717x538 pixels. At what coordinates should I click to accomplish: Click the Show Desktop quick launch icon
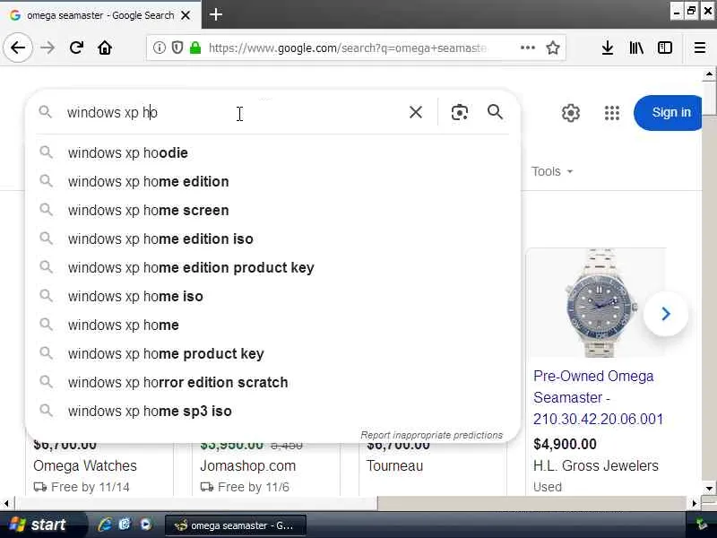point(125,525)
